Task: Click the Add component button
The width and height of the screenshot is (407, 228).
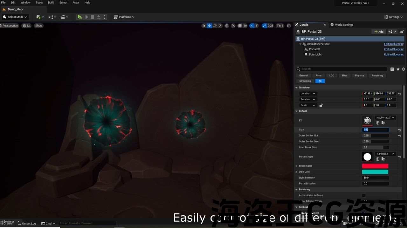Action: 379,32
